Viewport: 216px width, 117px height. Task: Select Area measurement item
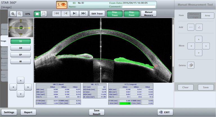pos(207,16)
